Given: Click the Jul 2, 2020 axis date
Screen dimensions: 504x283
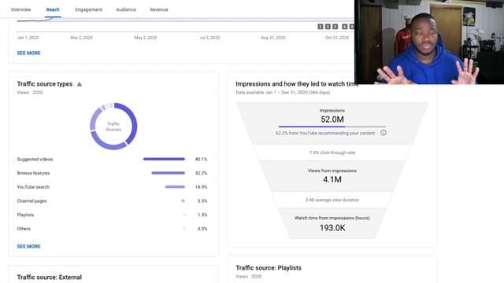Looking at the screenshot, I should [209, 38].
